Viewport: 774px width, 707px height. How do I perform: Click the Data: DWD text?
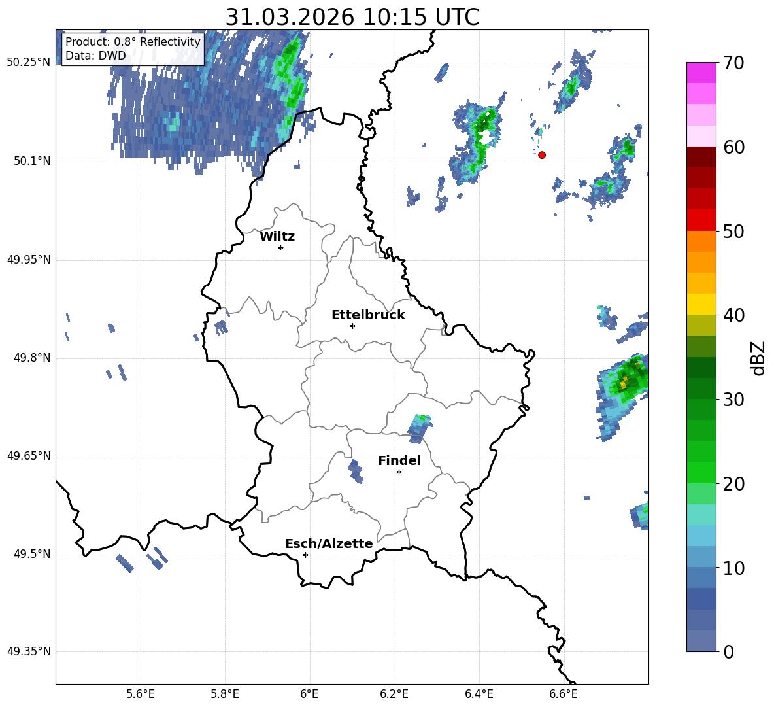coord(95,56)
